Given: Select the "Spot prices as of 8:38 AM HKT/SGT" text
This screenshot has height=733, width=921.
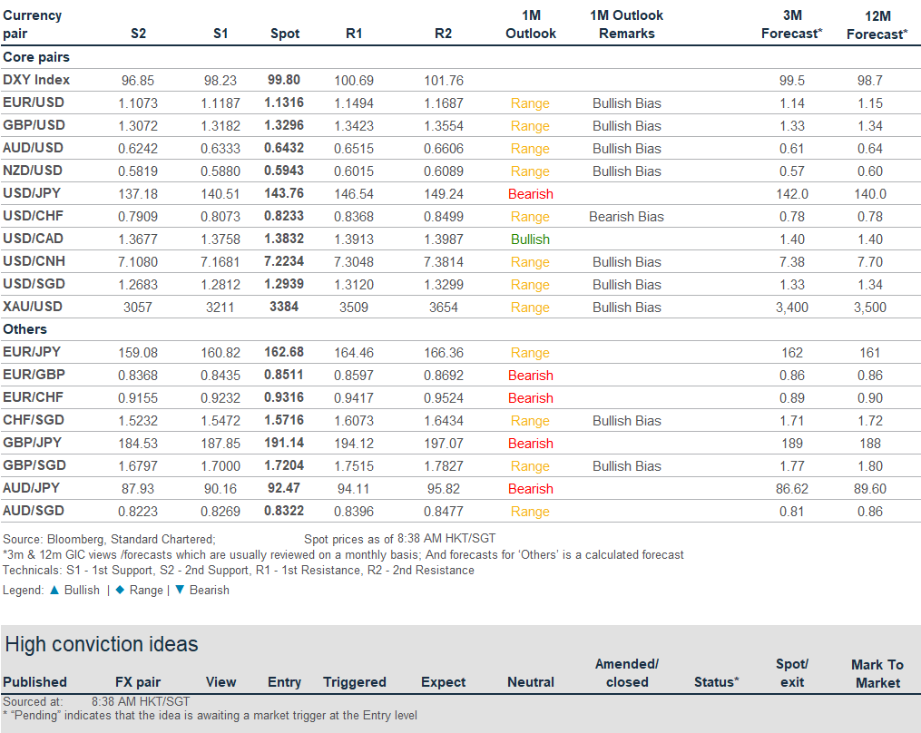Looking at the screenshot, I should [x=400, y=539].
